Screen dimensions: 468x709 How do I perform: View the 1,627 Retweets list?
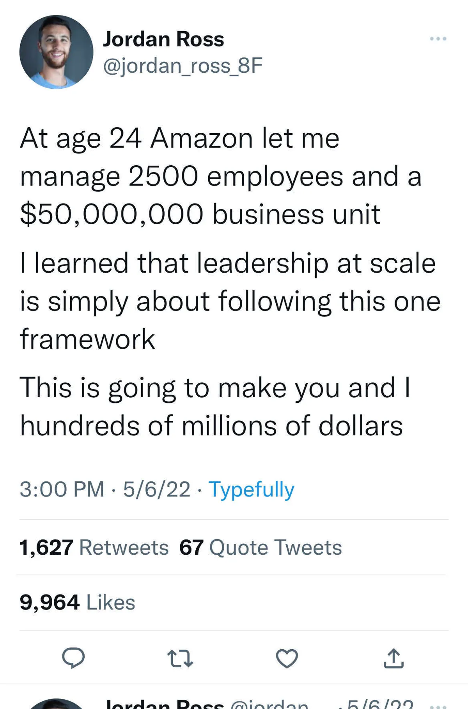click(94, 547)
